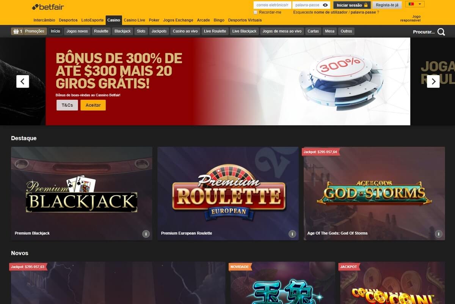This screenshot has height=304, width=455.
Task: Open the Live Roulette category
Action: tap(215, 31)
